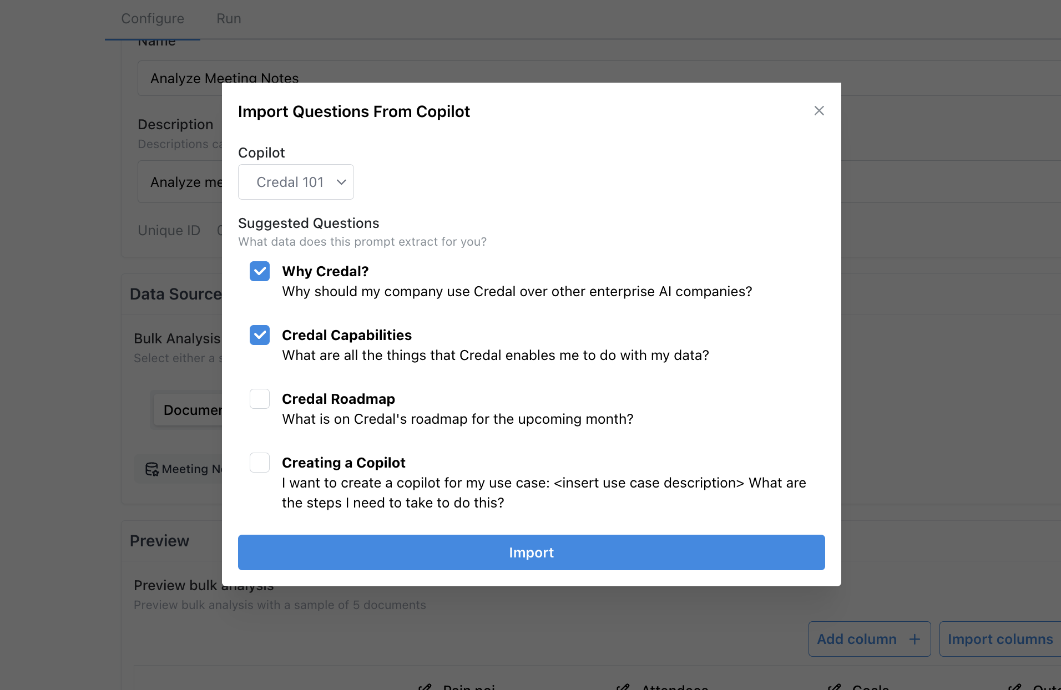Close the Import Questions From Copilot dialog
1061x690 pixels.
coord(819,111)
